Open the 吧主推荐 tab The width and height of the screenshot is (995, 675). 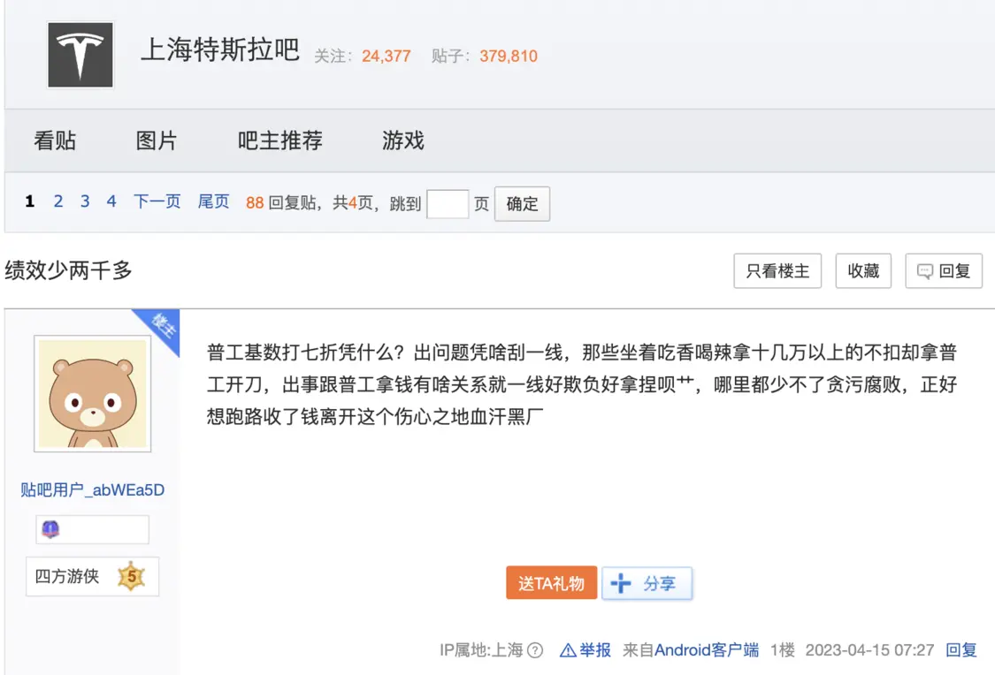point(279,140)
